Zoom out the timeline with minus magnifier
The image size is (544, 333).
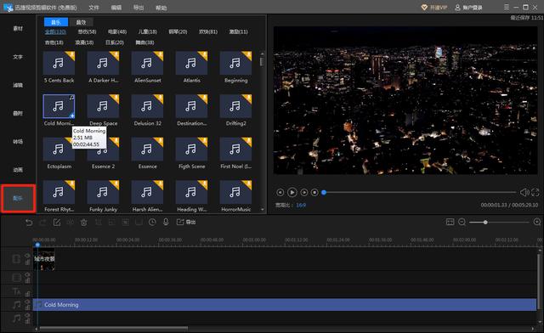pos(462,222)
